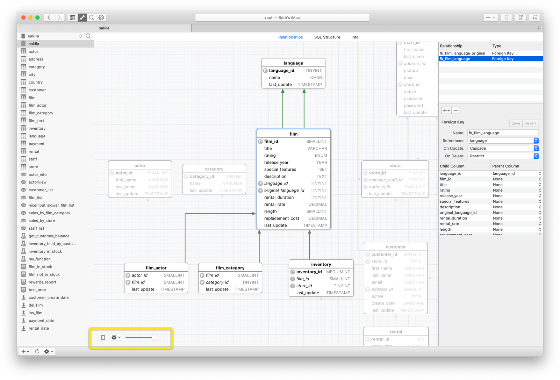This screenshot has width=560, height=380.
Task: Remove relationship with the minus button
Action: [455, 110]
